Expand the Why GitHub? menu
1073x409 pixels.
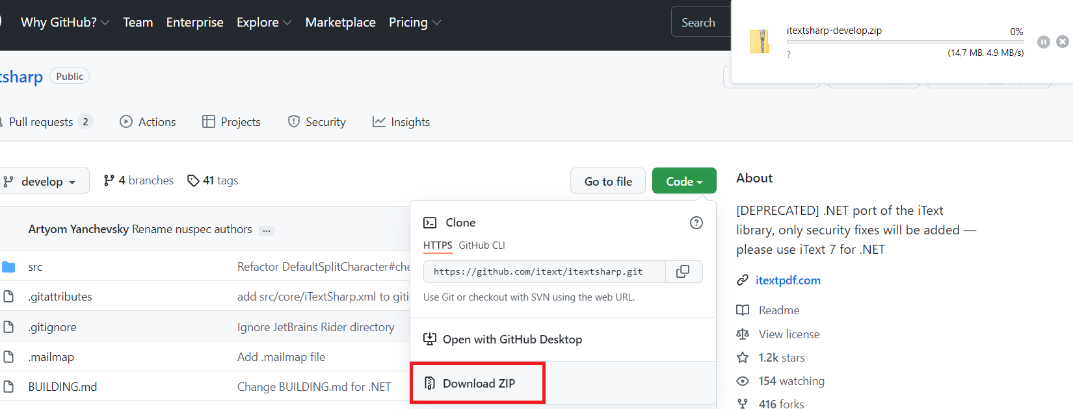pos(65,22)
